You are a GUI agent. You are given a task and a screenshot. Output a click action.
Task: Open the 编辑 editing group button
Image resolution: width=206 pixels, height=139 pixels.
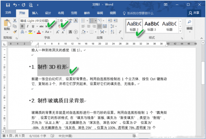pyautogui.click(x=189, y=26)
